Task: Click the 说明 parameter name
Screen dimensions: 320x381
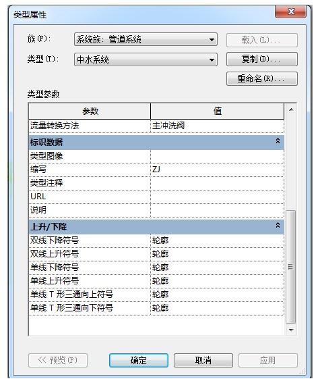Action: (38, 210)
